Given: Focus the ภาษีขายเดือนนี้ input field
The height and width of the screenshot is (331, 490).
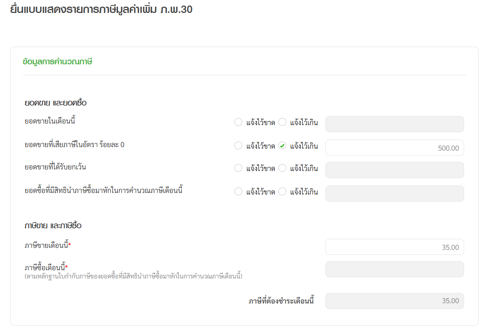Looking at the screenshot, I should 394,247.
